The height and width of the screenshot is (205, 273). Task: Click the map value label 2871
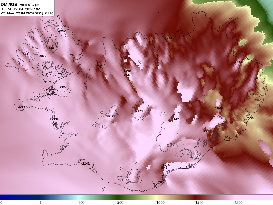click(139, 111)
